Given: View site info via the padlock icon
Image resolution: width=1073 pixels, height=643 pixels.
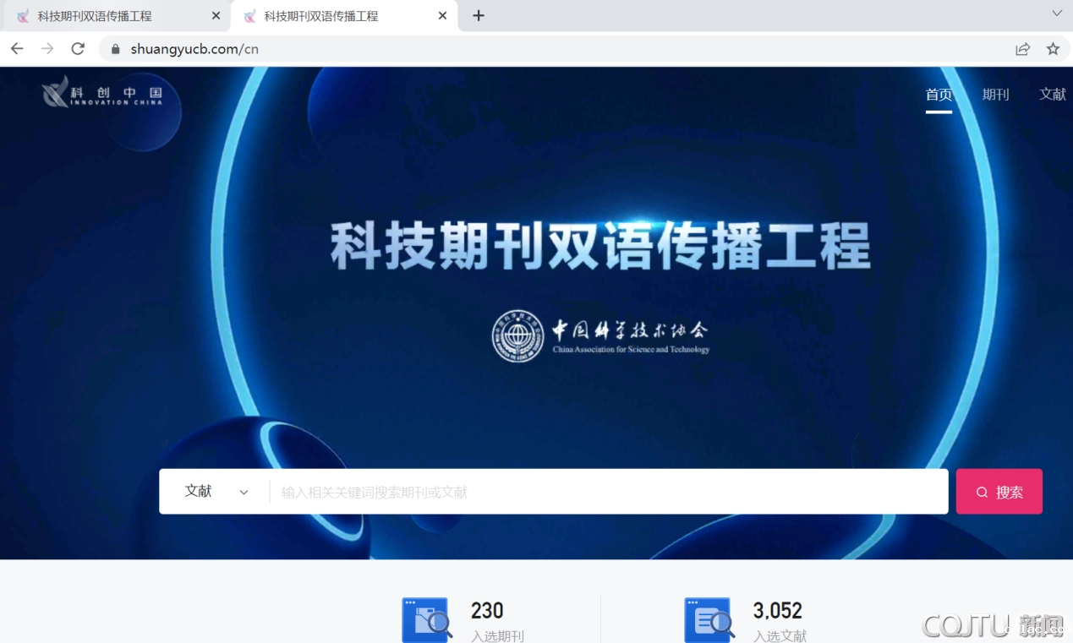Looking at the screenshot, I should click(116, 49).
